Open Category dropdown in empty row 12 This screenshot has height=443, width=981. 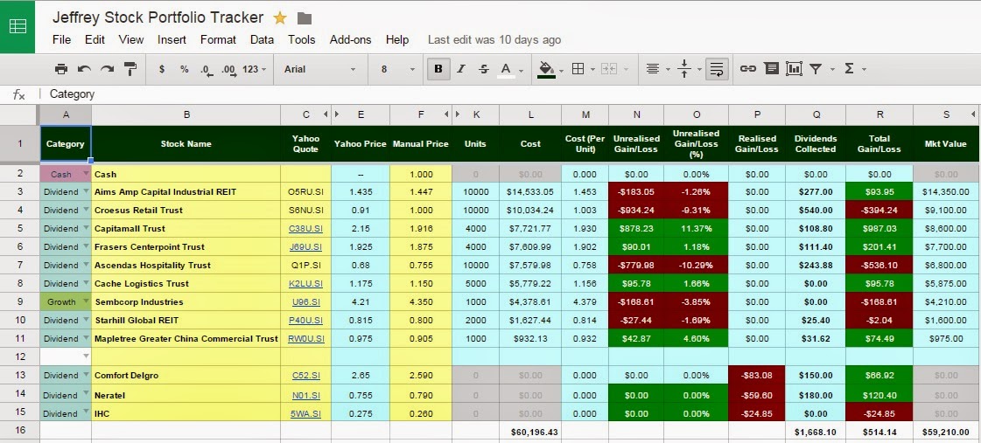tap(86, 356)
